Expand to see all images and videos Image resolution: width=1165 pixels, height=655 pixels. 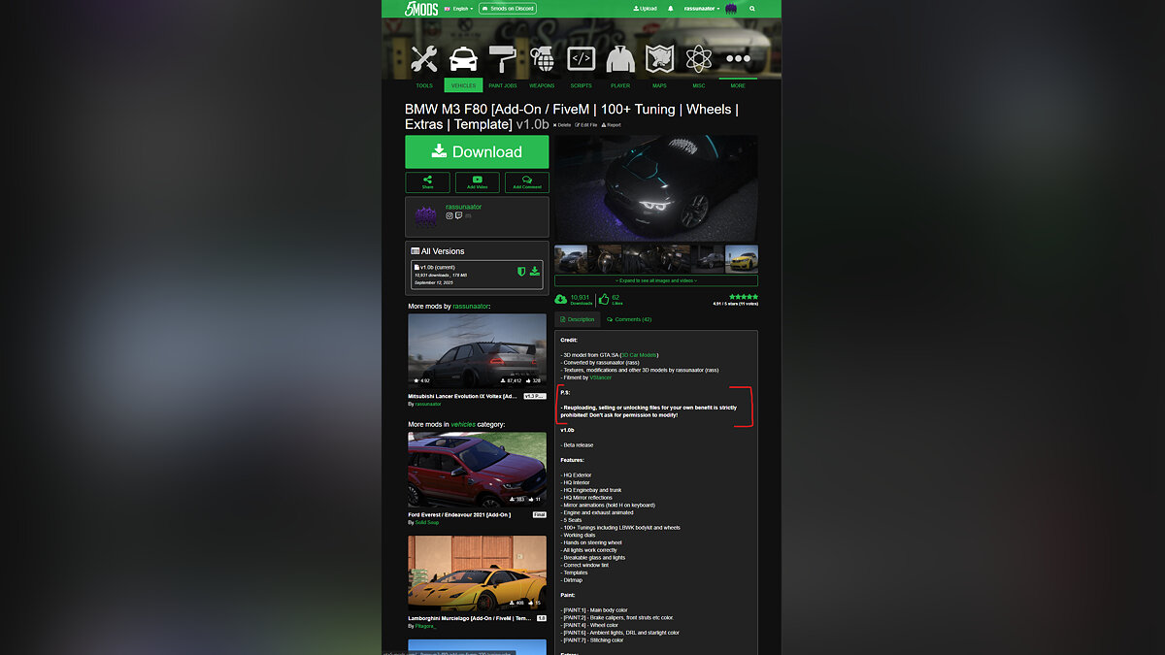coord(655,280)
